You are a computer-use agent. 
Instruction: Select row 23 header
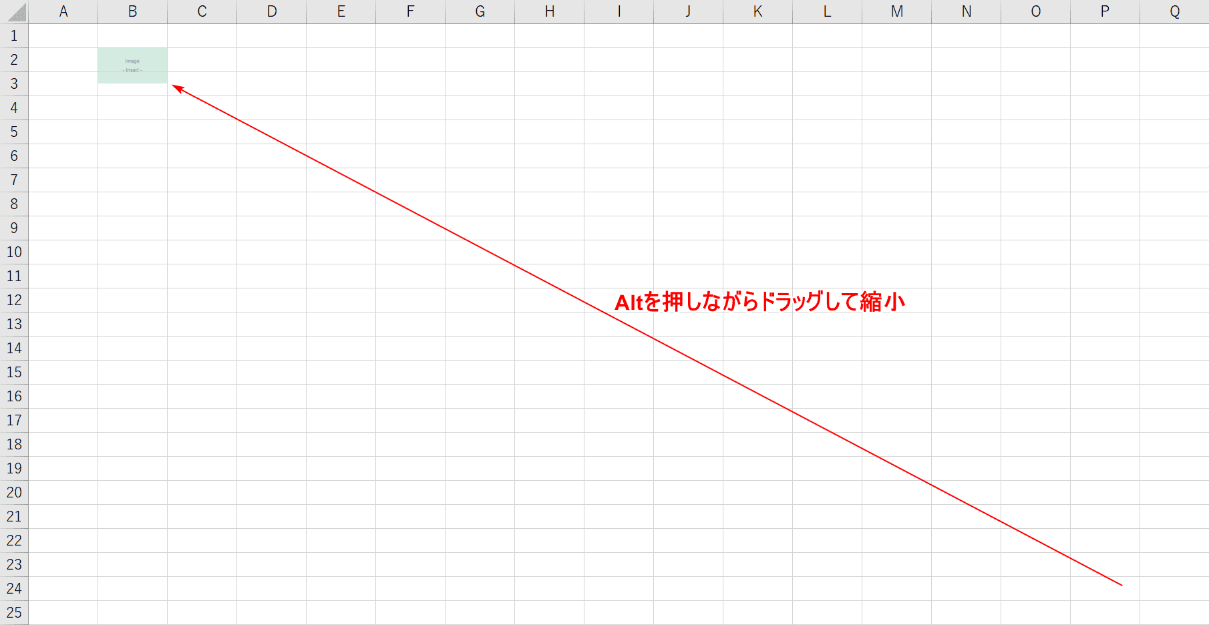pyautogui.click(x=14, y=565)
